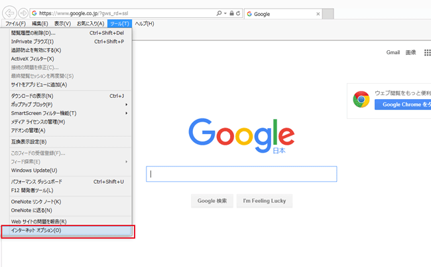Screen dimensions: 431x267
Task: Click the search magnifier in address bar
Action: click(219, 13)
